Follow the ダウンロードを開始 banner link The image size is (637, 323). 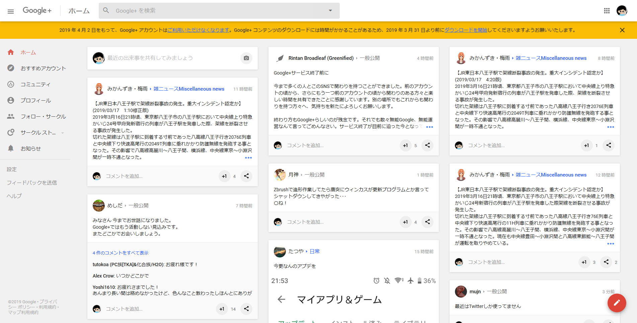coord(466,30)
